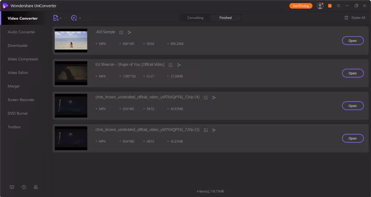
Task: Click the .AVI Sample title text
Action: tap(105, 32)
